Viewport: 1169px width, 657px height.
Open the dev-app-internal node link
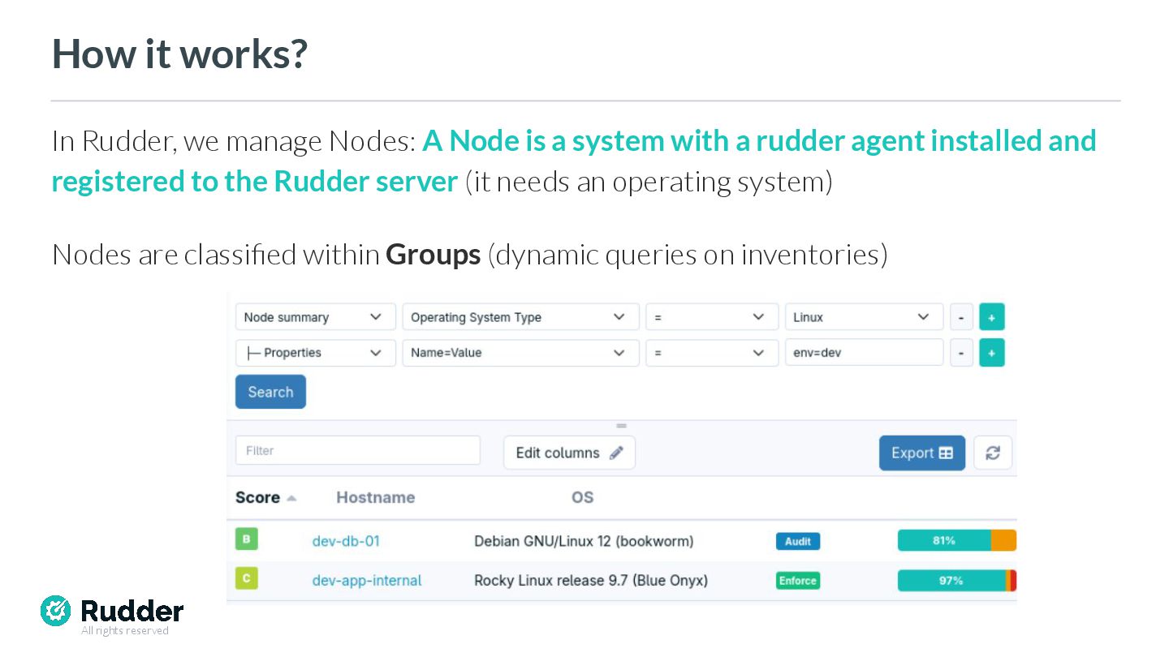click(x=367, y=581)
